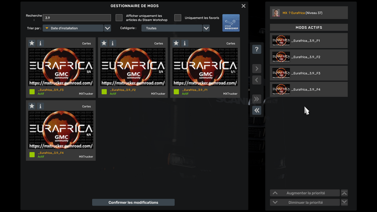
Task: Activate all mods with double right arrow
Action: 257,99
